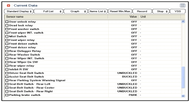Click the vertical scrollbar thumb

[183, 77]
